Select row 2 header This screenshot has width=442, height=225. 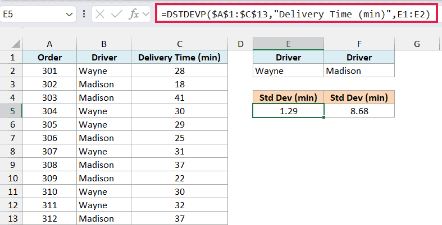click(x=12, y=71)
